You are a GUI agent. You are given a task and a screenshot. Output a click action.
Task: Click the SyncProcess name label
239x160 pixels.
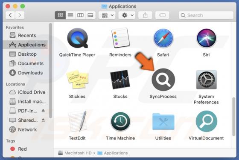pyautogui.click(x=163, y=97)
